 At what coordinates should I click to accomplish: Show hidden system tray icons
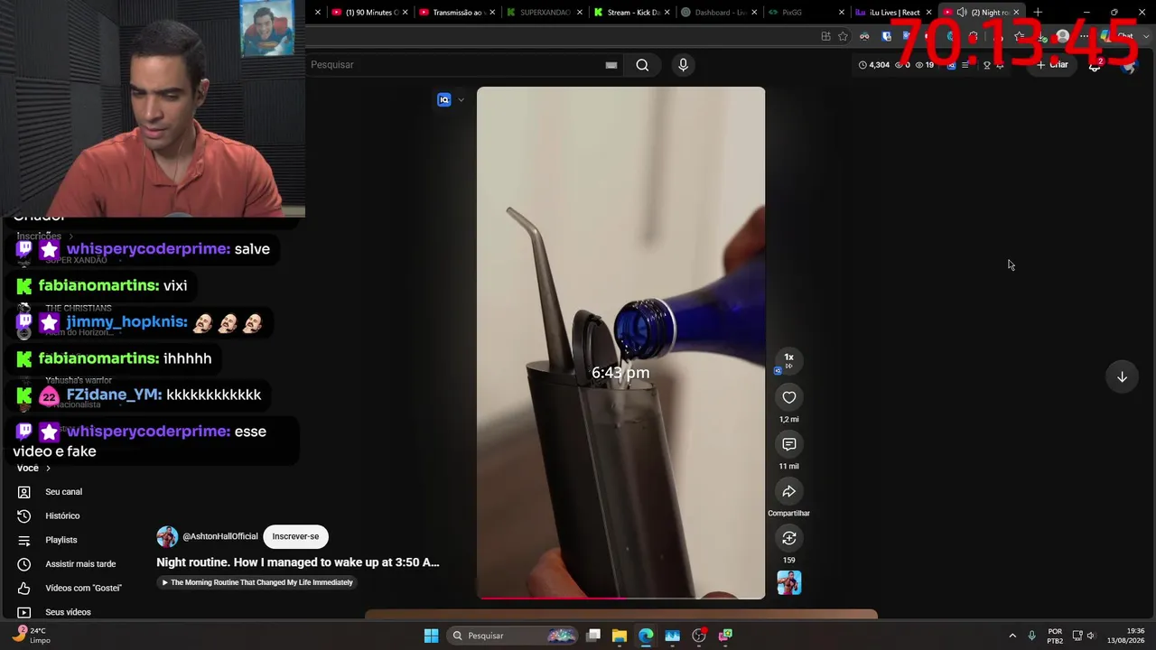1012,636
